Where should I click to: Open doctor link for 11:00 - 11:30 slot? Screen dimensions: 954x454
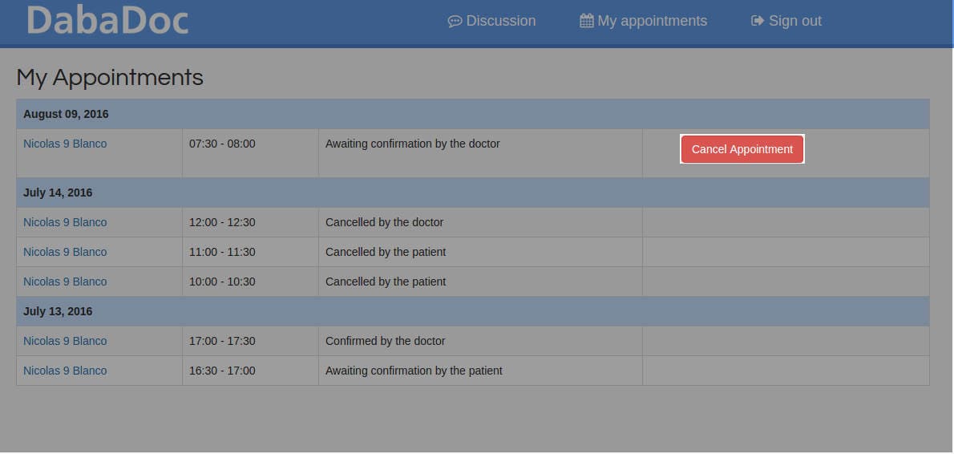[x=65, y=252]
